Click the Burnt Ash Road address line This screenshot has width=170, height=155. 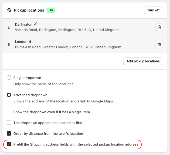(68, 47)
